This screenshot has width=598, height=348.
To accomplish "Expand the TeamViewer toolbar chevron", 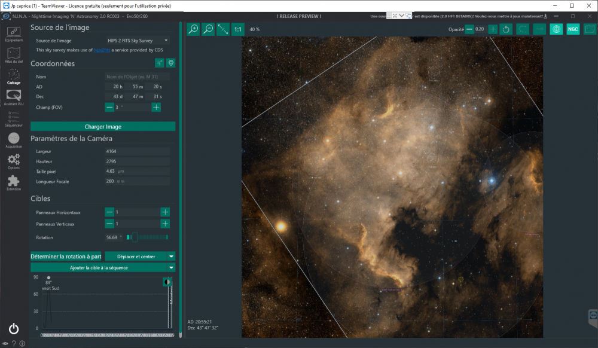I will click(402, 16).
